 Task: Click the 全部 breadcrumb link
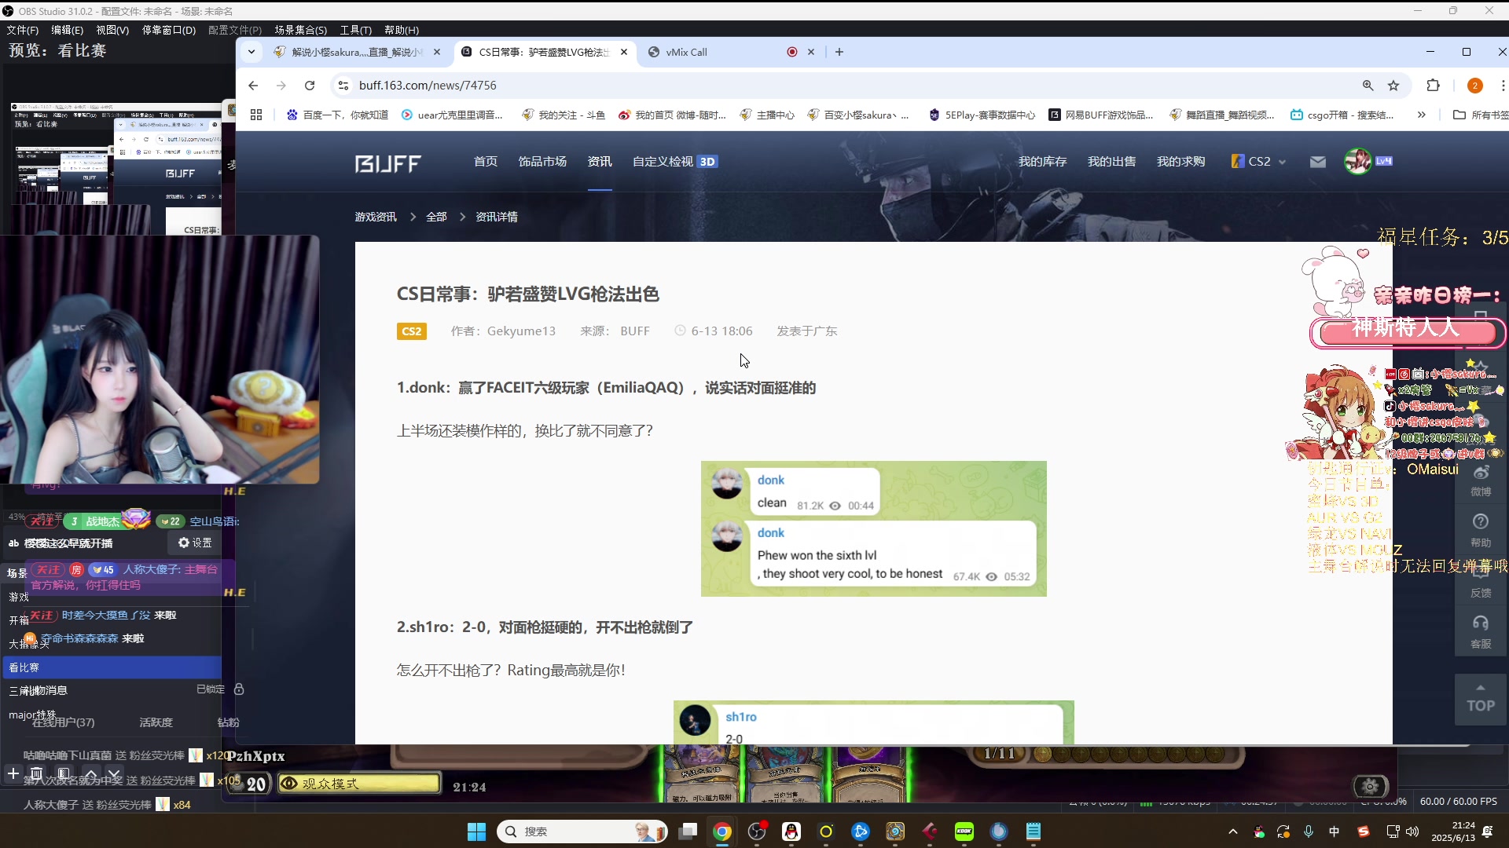tap(436, 217)
